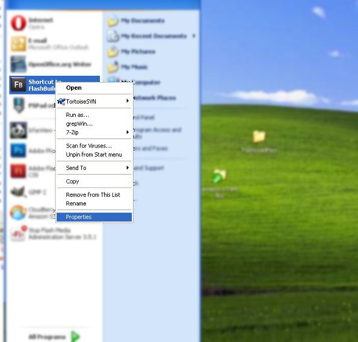Click the E-mail Outlook icon
The image size is (358, 342).
coord(19,43)
